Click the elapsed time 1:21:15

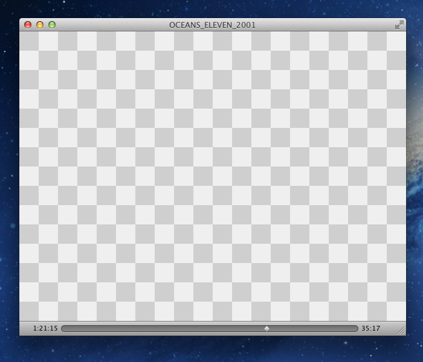point(45,328)
